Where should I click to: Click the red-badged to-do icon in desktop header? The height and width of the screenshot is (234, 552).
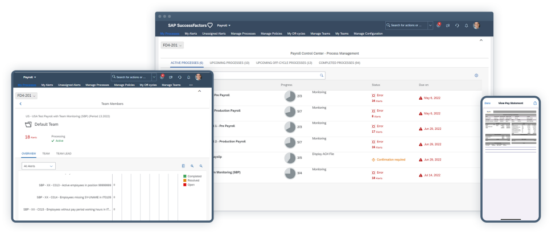(438, 25)
